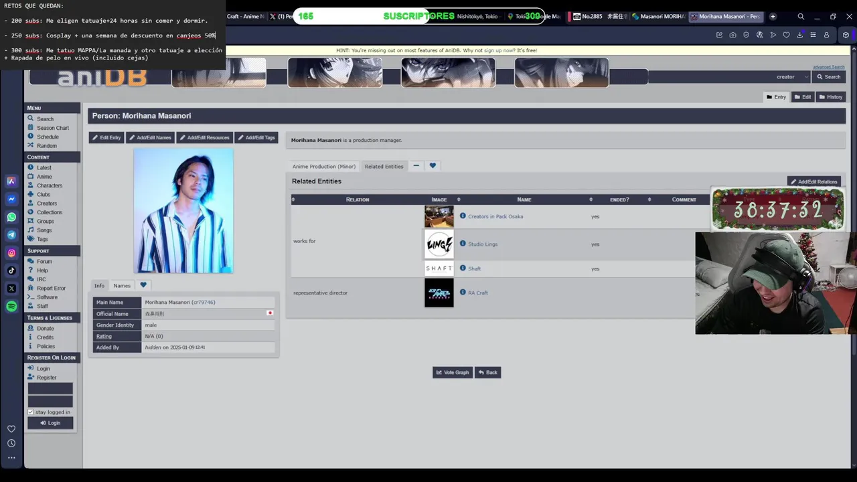857x482 pixels.
Task: Open Characters in Content menu
Action: pos(50,185)
